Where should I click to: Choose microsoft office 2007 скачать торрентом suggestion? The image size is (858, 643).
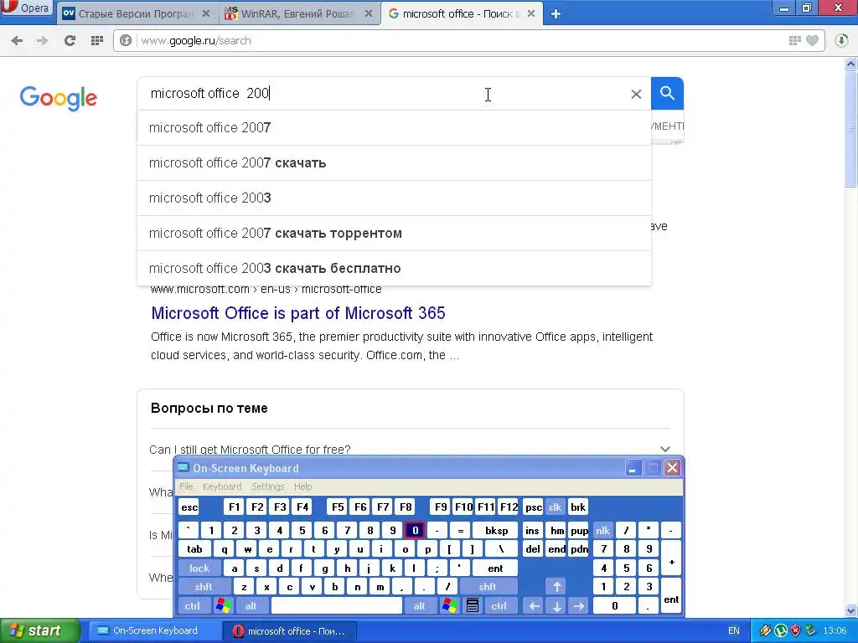point(394,234)
